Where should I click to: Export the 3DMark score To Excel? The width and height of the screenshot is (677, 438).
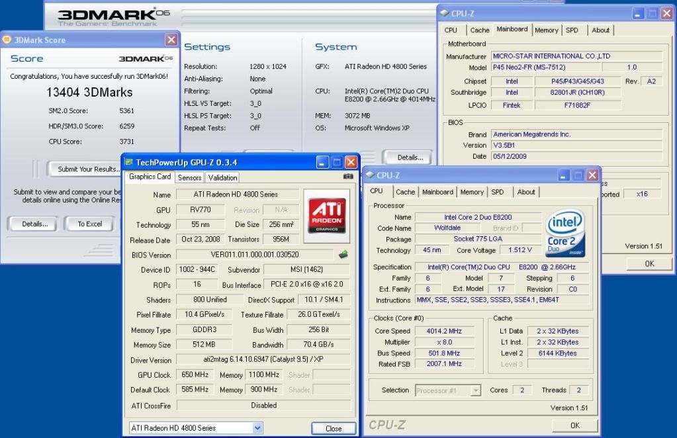(x=90, y=224)
